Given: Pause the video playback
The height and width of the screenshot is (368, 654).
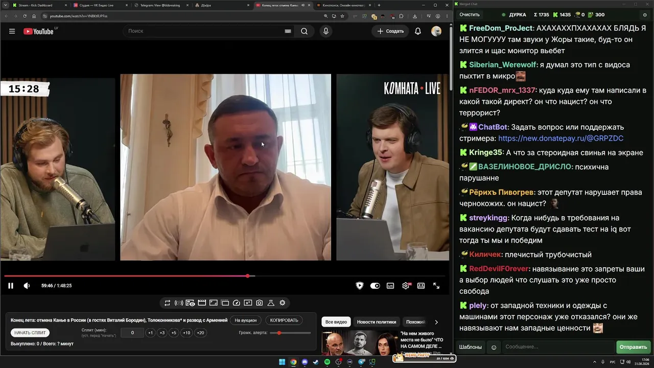Looking at the screenshot, I should tap(10, 286).
